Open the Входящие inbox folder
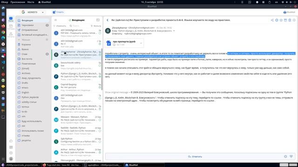Image resolution: width=298 pixels, height=167 pixels. (33, 20)
